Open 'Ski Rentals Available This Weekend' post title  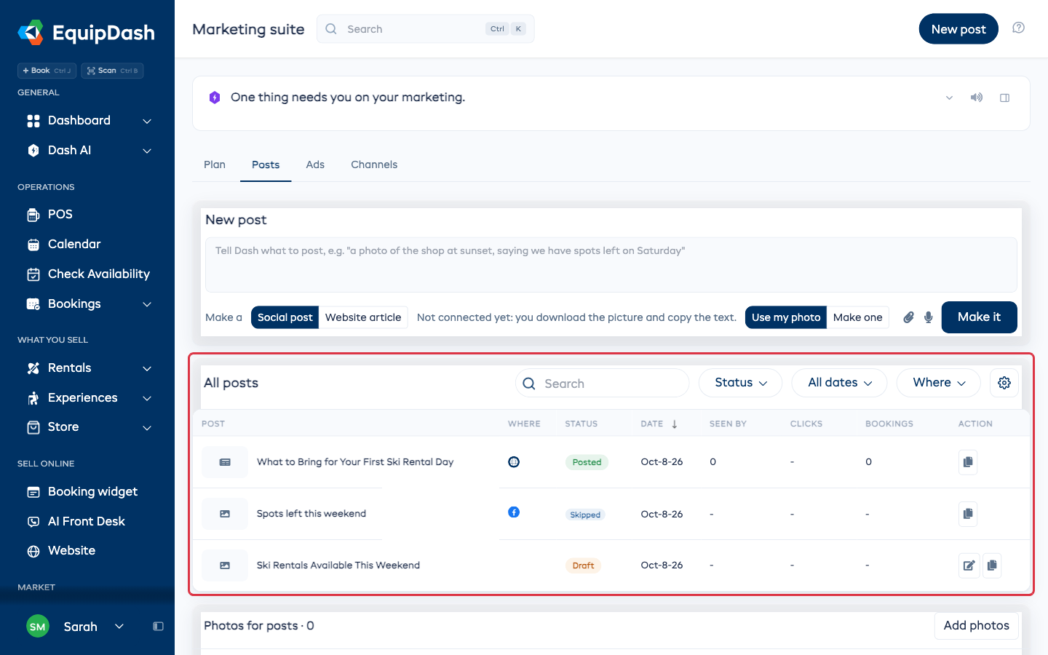338,565
